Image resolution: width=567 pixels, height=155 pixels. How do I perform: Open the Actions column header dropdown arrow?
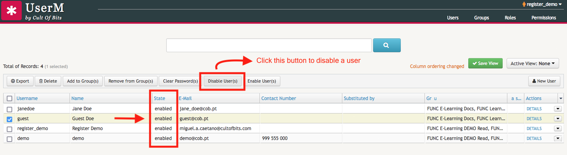click(x=560, y=98)
